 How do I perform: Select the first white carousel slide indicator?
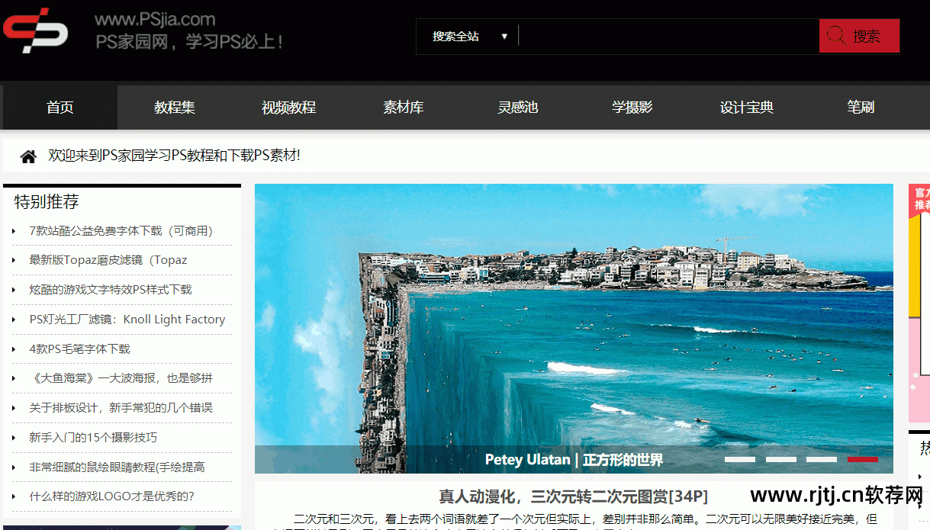739,459
